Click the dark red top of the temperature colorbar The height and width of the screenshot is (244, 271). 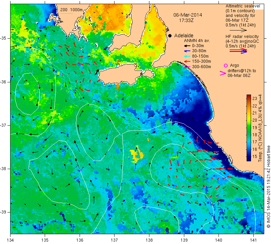249,96
